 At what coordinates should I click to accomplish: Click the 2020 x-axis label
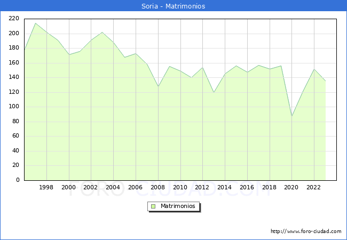pos(291,187)
